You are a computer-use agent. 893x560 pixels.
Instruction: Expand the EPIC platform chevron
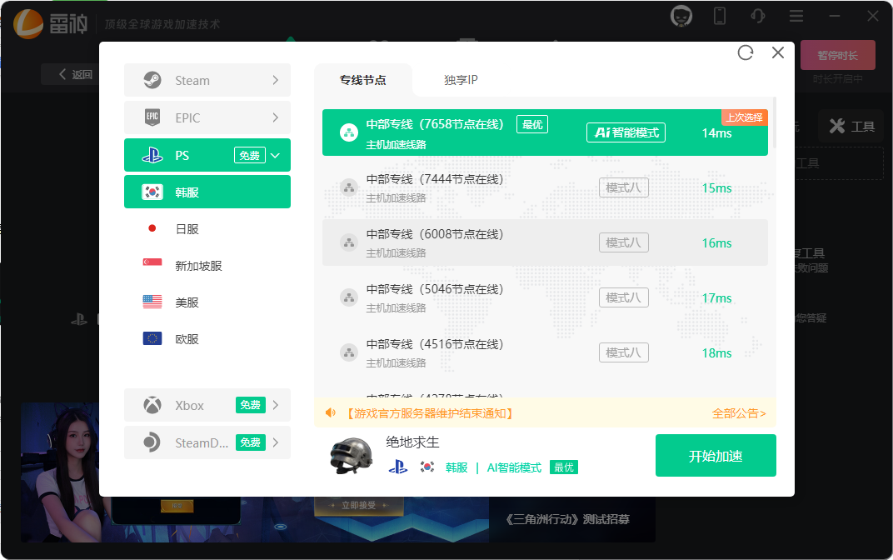(275, 117)
